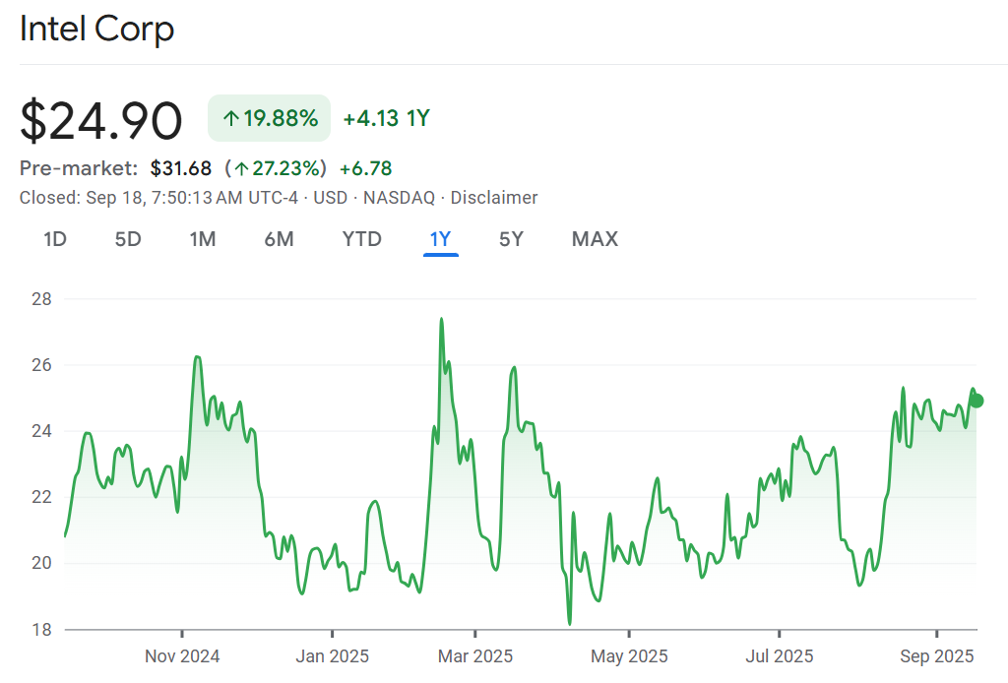Click the 18 y-axis value
The height and width of the screenshot is (683, 1008).
click(x=41, y=630)
